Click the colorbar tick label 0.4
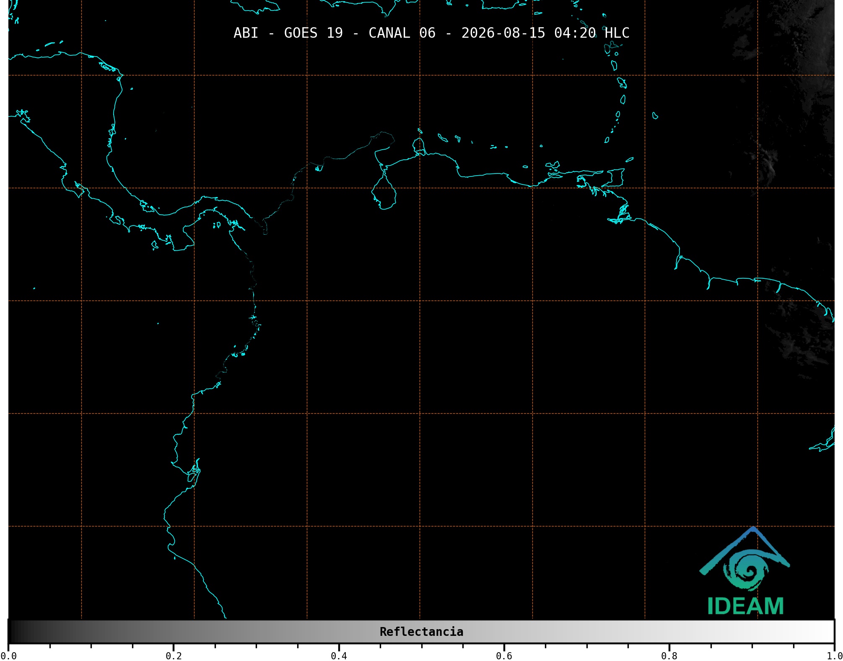This screenshot has width=843, height=661. coord(339,656)
